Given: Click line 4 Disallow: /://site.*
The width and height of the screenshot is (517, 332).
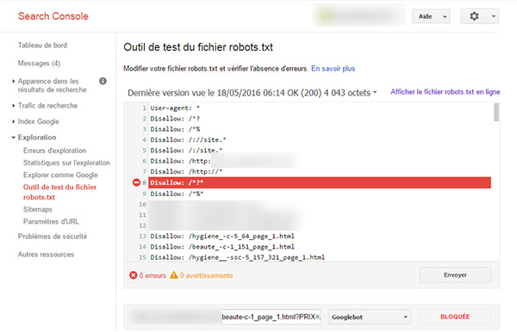Looking at the screenshot, I should pos(188,139).
